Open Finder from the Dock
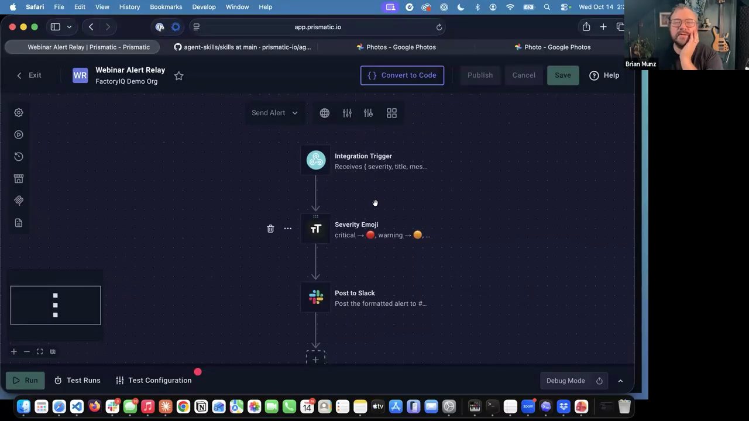 (24, 406)
